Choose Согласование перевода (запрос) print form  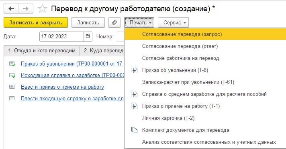(x=205, y=34)
